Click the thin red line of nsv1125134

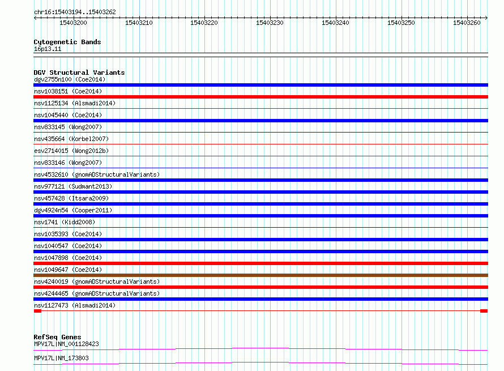(260, 109)
